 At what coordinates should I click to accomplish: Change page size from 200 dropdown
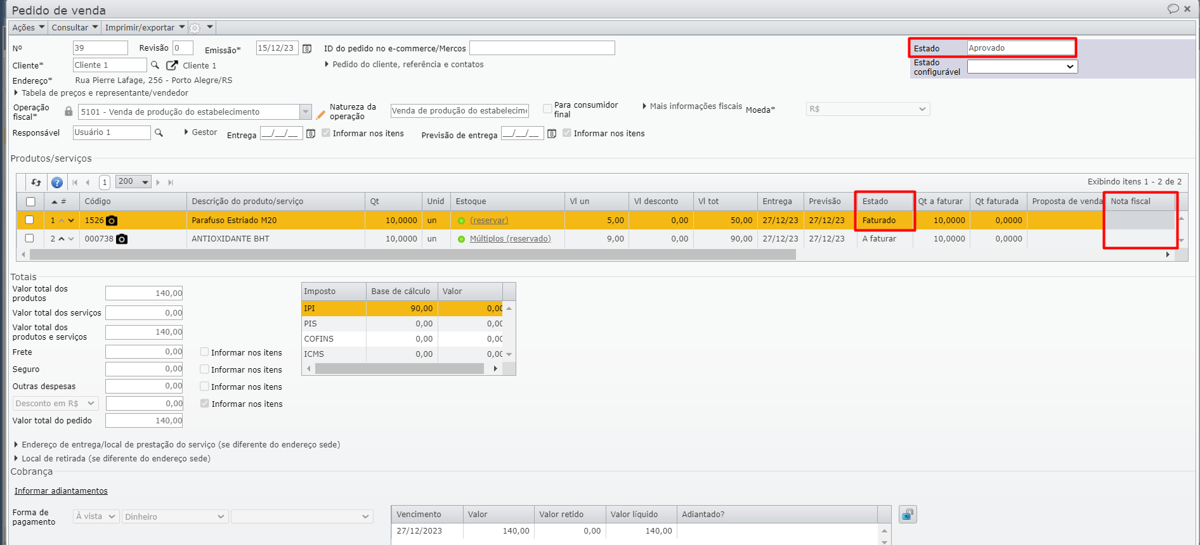(133, 182)
